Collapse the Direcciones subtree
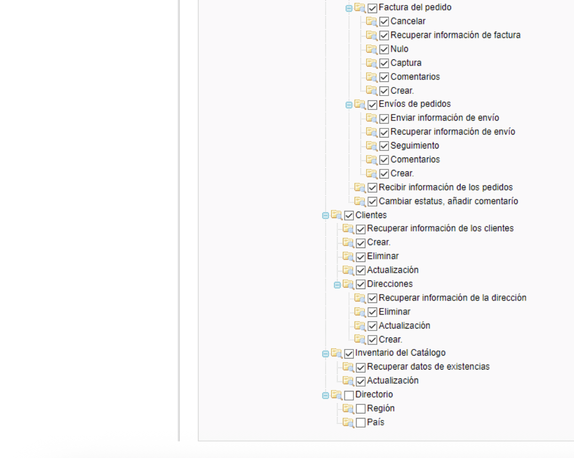 click(337, 284)
